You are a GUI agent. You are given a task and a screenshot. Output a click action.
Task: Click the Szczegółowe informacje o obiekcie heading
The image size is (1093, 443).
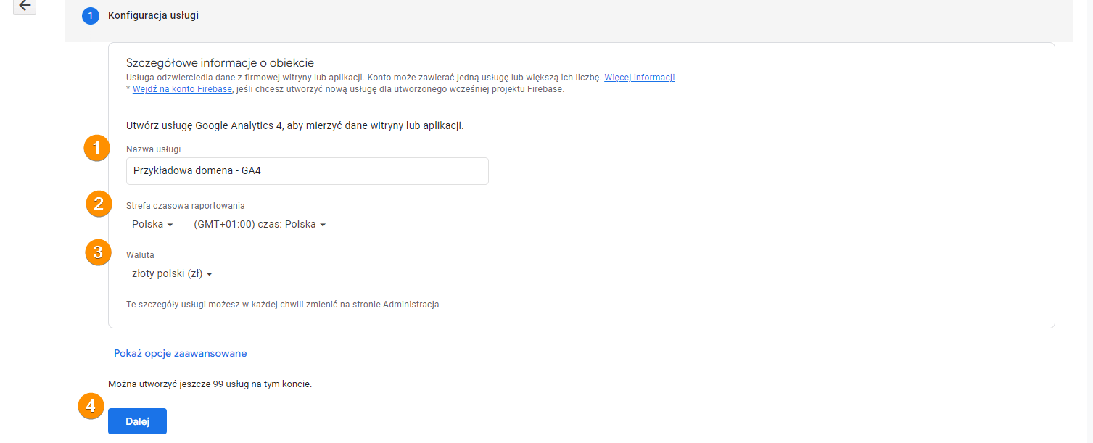tap(220, 63)
